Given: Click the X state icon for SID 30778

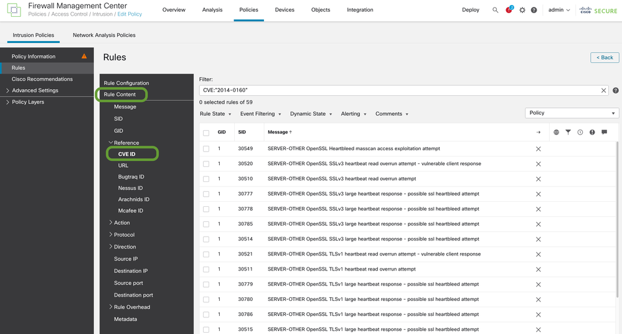Looking at the screenshot, I should [x=539, y=209].
